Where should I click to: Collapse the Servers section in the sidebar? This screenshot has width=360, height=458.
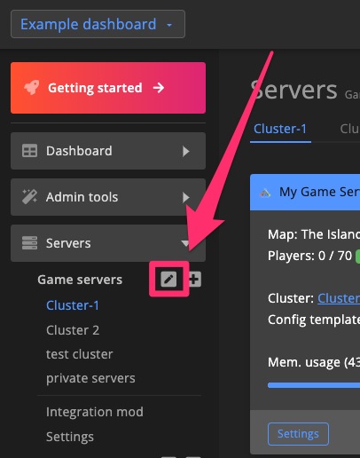pyautogui.click(x=185, y=243)
